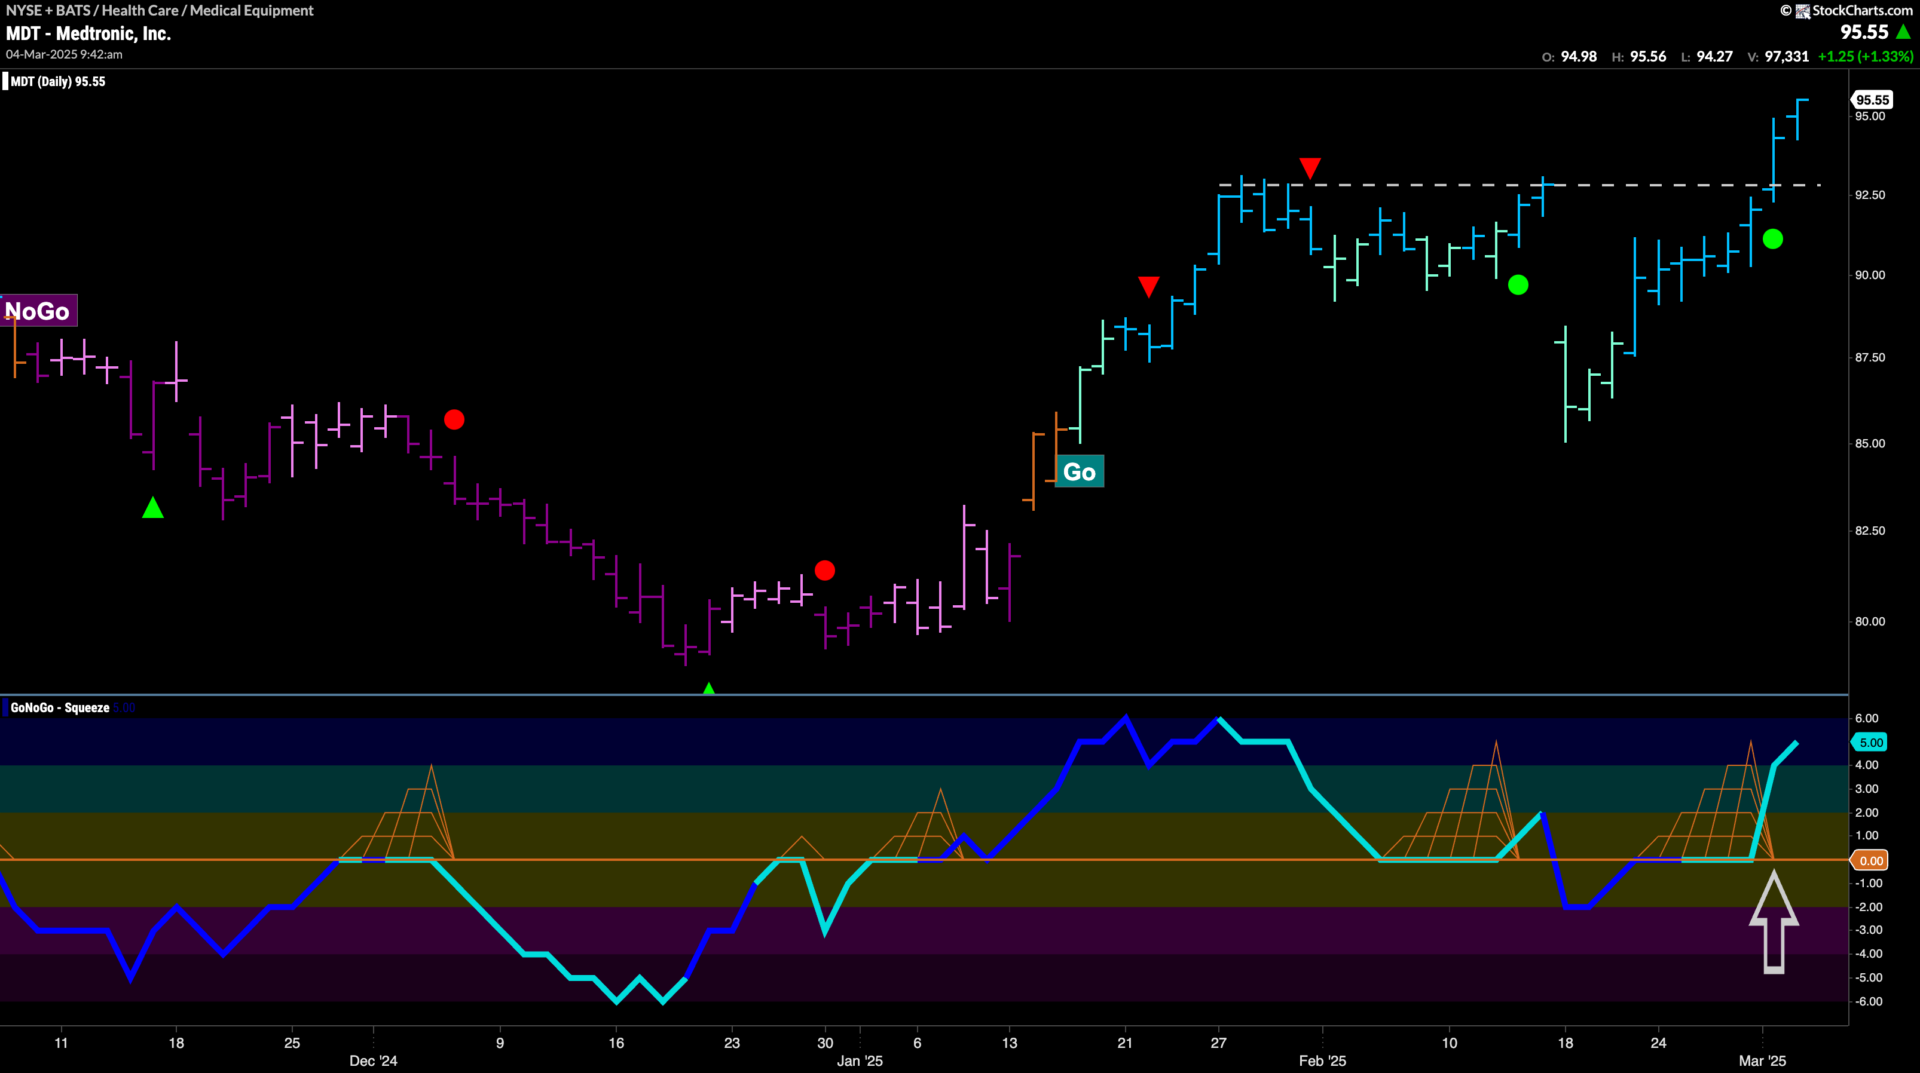Click the red circle signal in early December

(x=454, y=419)
